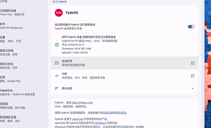Click the 平台 16700.56.23.17 text
This screenshot has height=128, width=211.
(73, 45)
